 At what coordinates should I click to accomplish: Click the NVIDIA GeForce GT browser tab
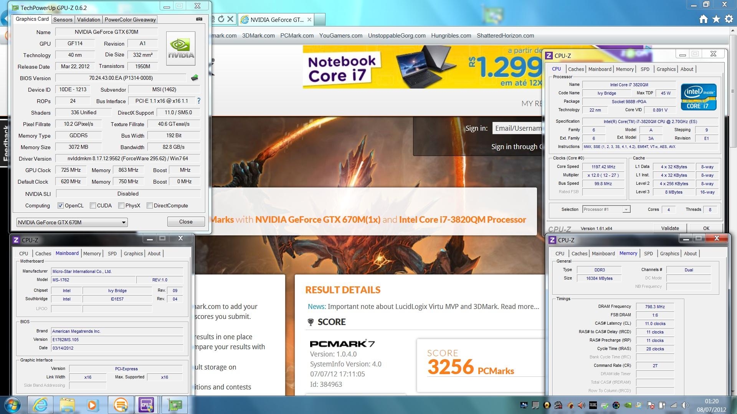pos(276,20)
